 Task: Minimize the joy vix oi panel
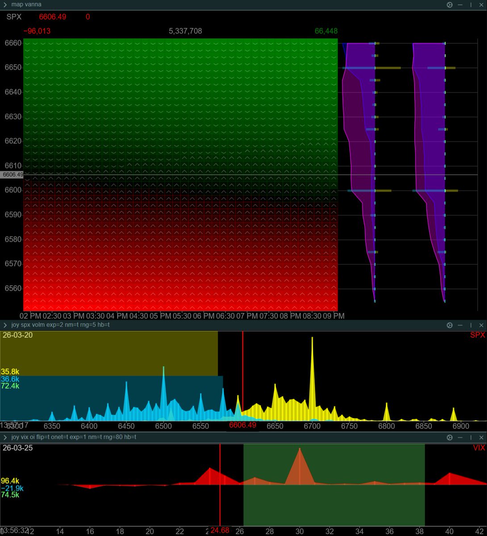460,438
